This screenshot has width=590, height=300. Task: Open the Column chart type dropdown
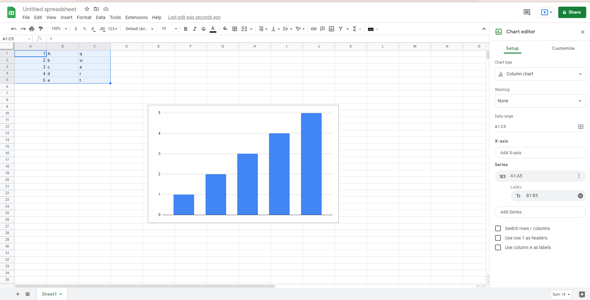[540, 74]
